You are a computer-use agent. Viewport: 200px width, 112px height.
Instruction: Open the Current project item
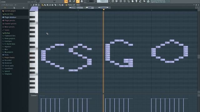[10, 11]
